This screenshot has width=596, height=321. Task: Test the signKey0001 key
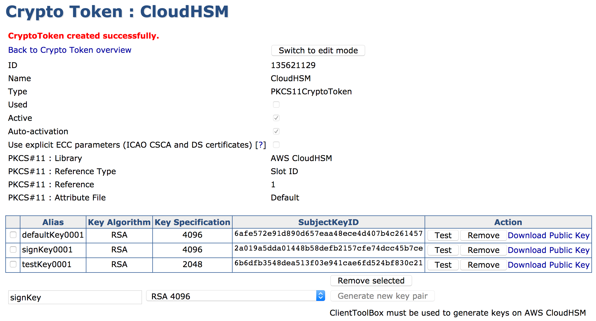tap(443, 250)
